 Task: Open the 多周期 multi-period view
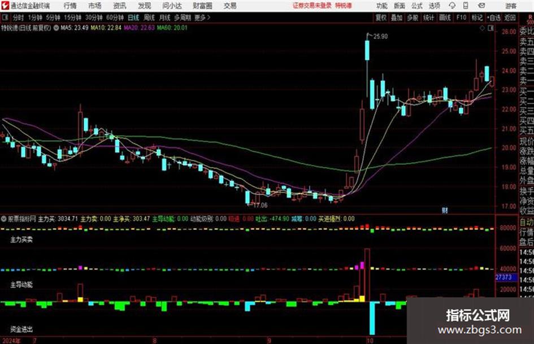click(x=183, y=18)
